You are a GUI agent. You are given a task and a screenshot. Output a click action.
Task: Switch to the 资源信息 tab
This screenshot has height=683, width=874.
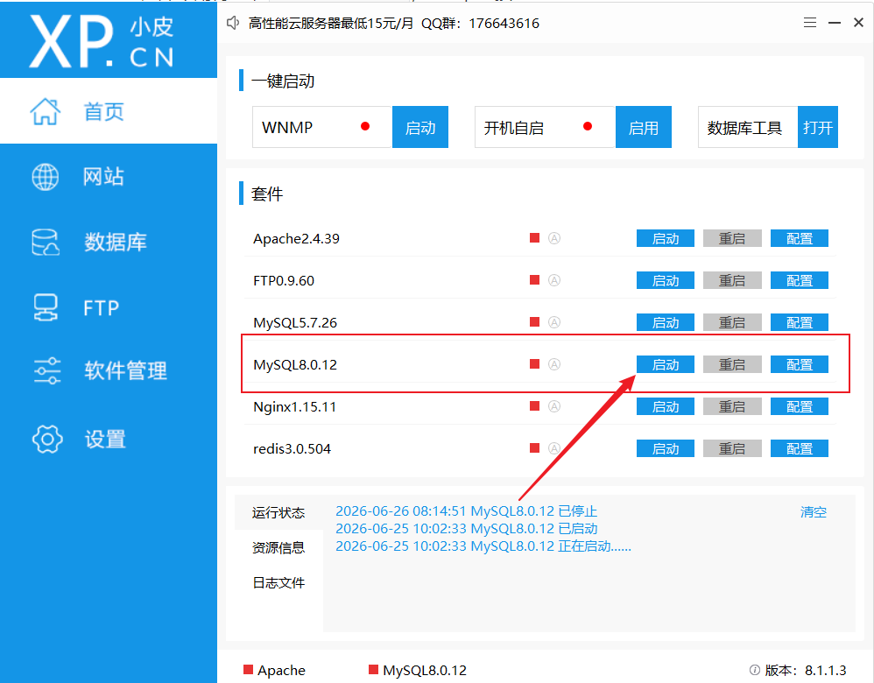278,547
